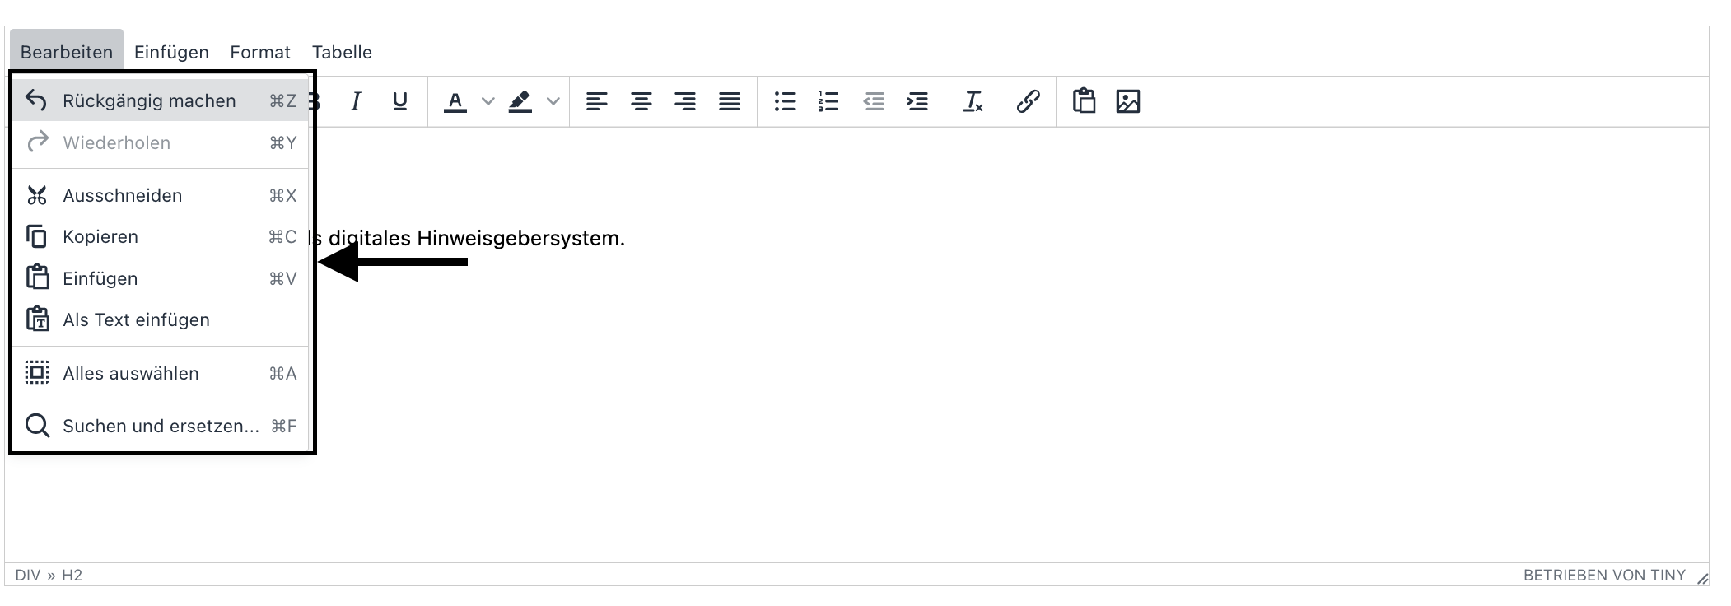
Task: Select Alles auswählen menu entry
Action: click(161, 373)
